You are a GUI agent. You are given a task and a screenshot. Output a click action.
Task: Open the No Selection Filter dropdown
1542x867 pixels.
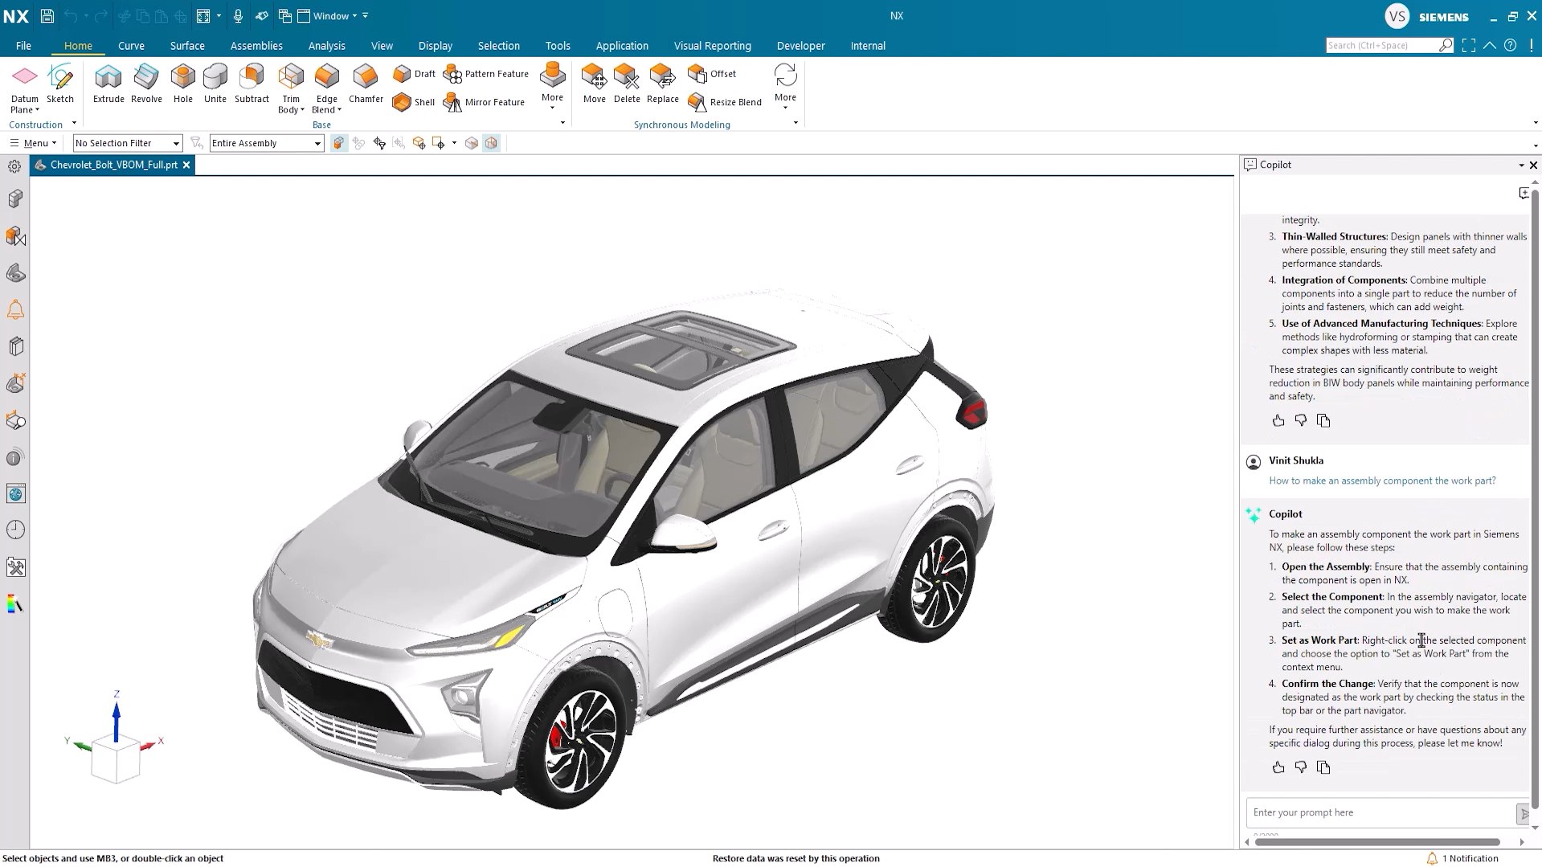pyautogui.click(x=128, y=143)
